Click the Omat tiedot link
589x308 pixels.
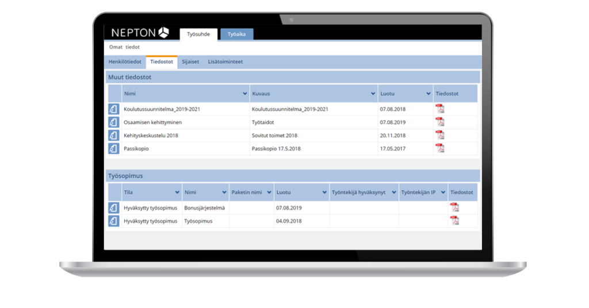pyautogui.click(x=124, y=47)
